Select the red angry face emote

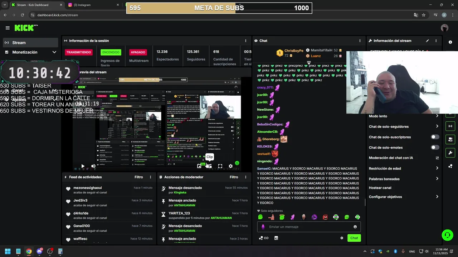[325, 217]
